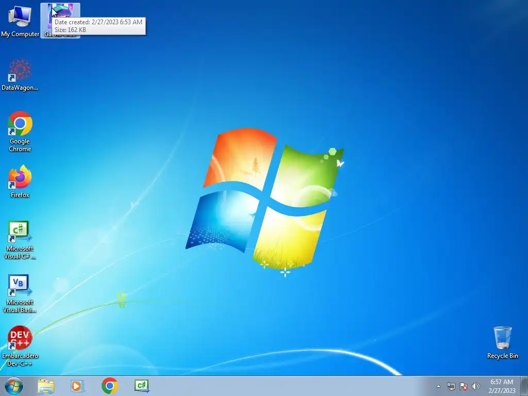
Task: Select Microsoft Visual C# desktop shortcut
Action: click(x=20, y=240)
